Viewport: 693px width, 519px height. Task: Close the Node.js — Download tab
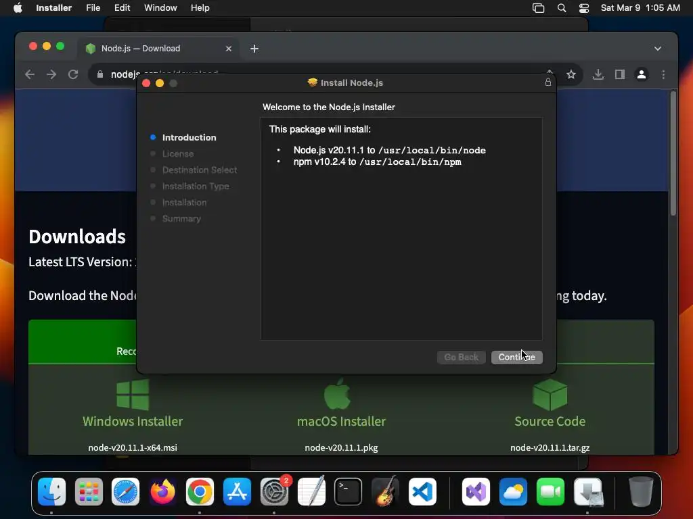pyautogui.click(x=229, y=49)
